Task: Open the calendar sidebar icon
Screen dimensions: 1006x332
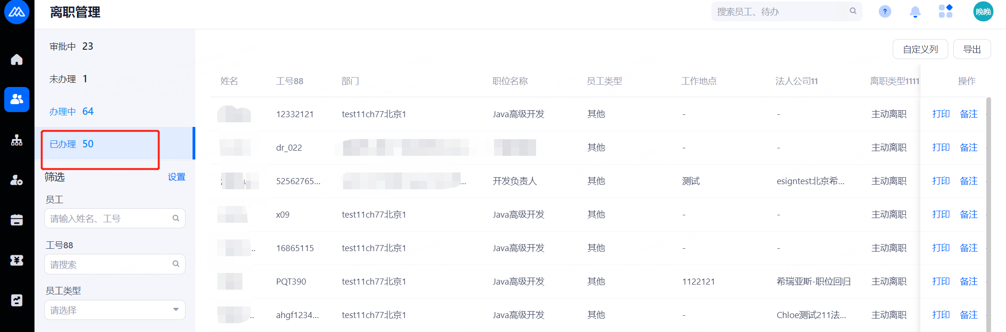Action: [17, 220]
